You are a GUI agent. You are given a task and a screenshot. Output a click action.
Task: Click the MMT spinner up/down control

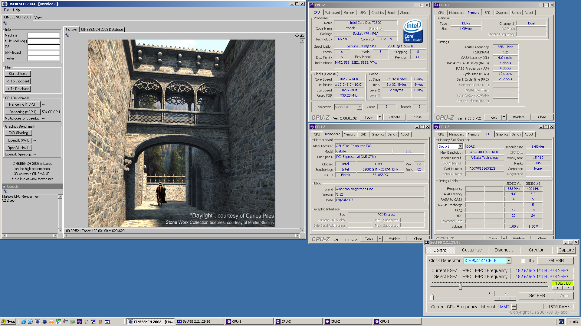click(x=514, y=307)
